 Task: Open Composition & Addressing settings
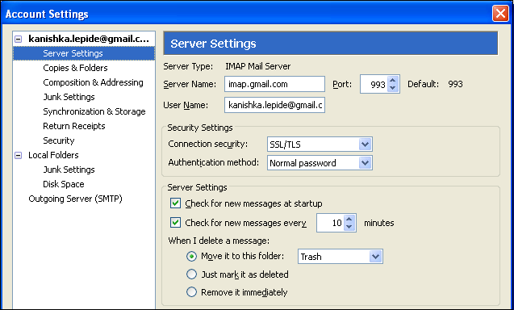coord(93,82)
